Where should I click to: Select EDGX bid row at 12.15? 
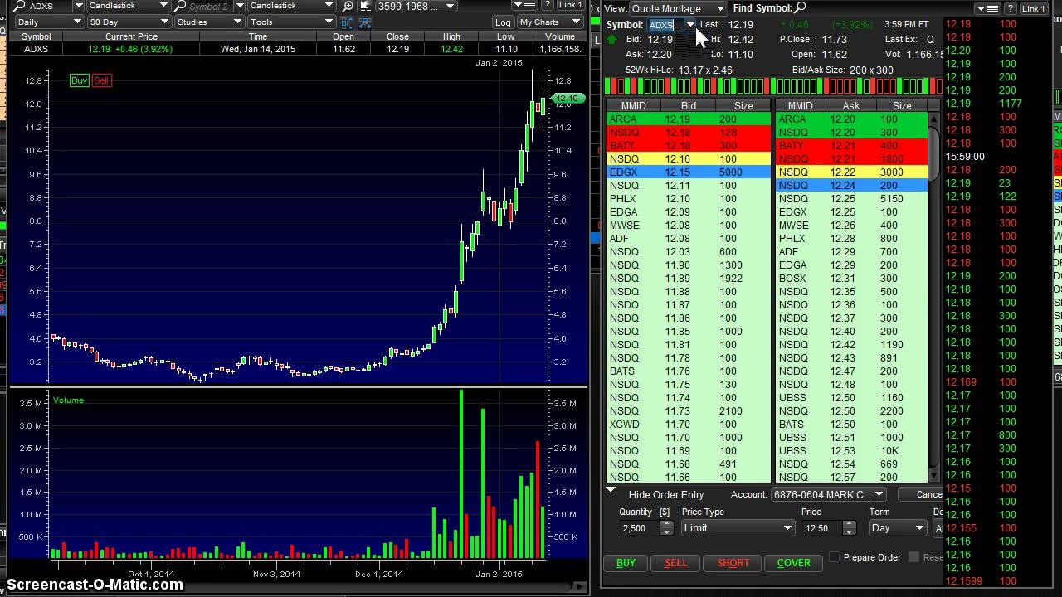(x=689, y=172)
